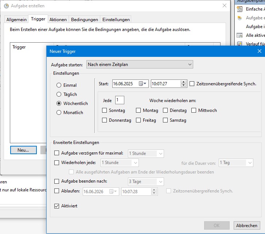The image size is (265, 234).
Task: Click the Aufgabe erstellen icon in right pane
Action: [239, 18]
